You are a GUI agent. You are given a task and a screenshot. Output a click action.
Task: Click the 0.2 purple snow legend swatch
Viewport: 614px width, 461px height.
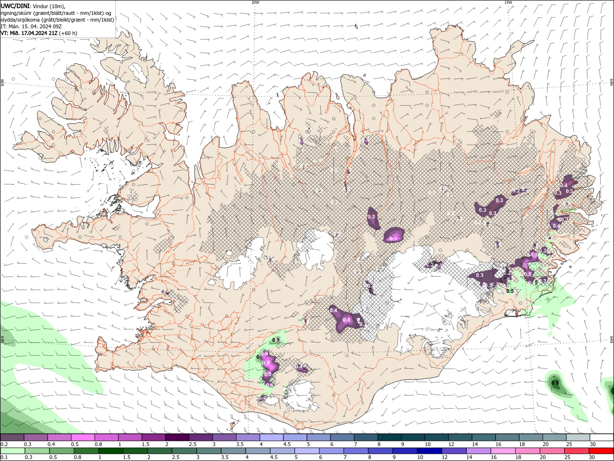pos(12,437)
